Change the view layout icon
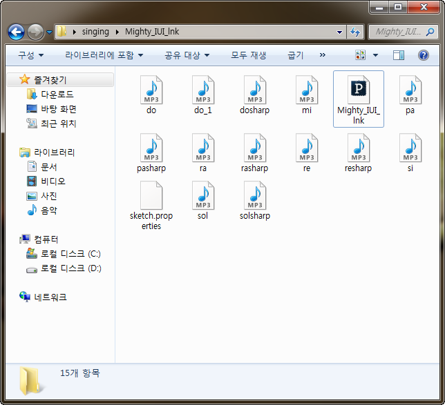 tap(360, 55)
